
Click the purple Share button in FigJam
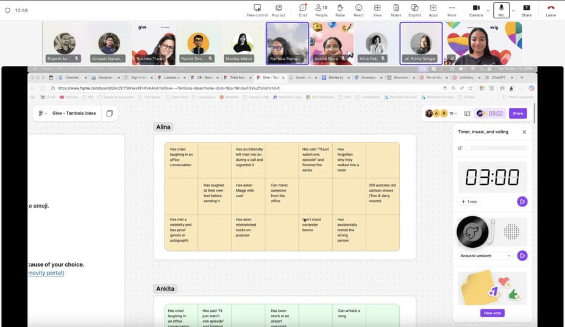pyautogui.click(x=518, y=113)
